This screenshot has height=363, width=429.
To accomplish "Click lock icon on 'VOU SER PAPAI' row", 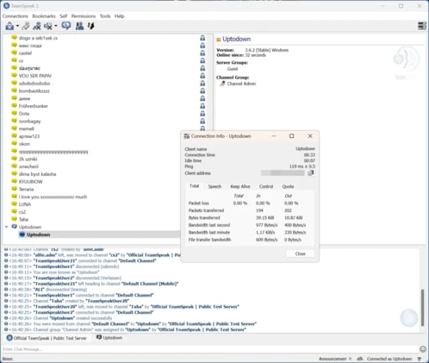I will coord(202,76).
